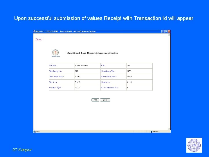Viewport: 209px width, 157px height.
Task: Click the New Owner Name label
Action: click(109, 77)
